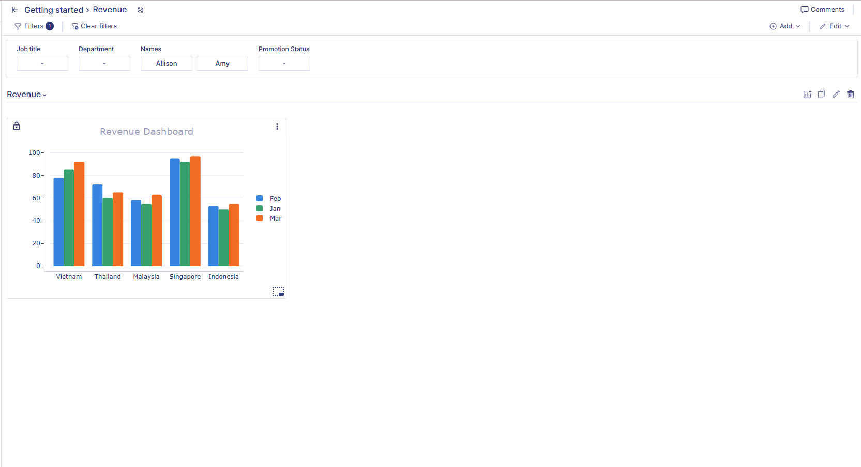Toggle the Jan series in chart legend
This screenshot has height=467, width=861.
269,209
